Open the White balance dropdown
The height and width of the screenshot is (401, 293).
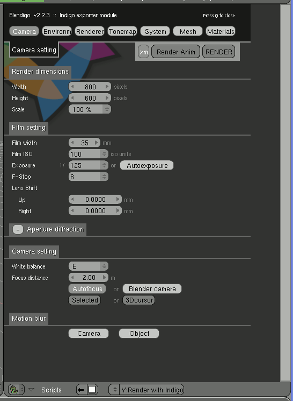(x=89, y=266)
